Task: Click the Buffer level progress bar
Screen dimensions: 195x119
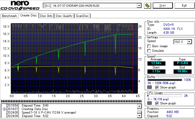Action: [165, 80]
